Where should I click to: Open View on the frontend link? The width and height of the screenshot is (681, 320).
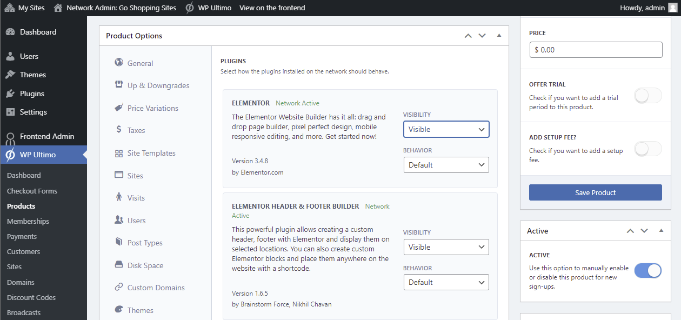coord(272,8)
